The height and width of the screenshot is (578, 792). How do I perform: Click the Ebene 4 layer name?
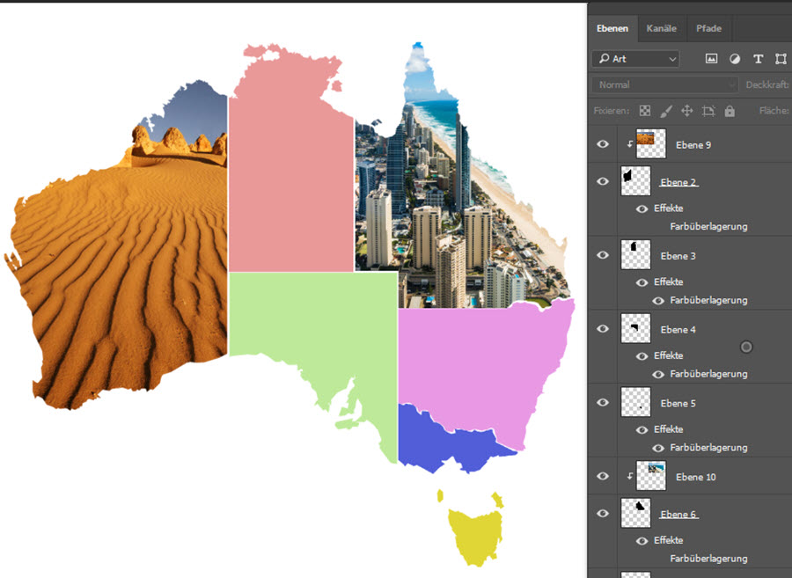pos(678,330)
